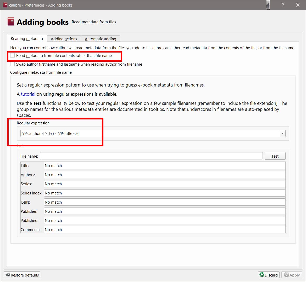Click the 'Configure metadata from file name' label
The height and width of the screenshot is (282, 306).
41,72
